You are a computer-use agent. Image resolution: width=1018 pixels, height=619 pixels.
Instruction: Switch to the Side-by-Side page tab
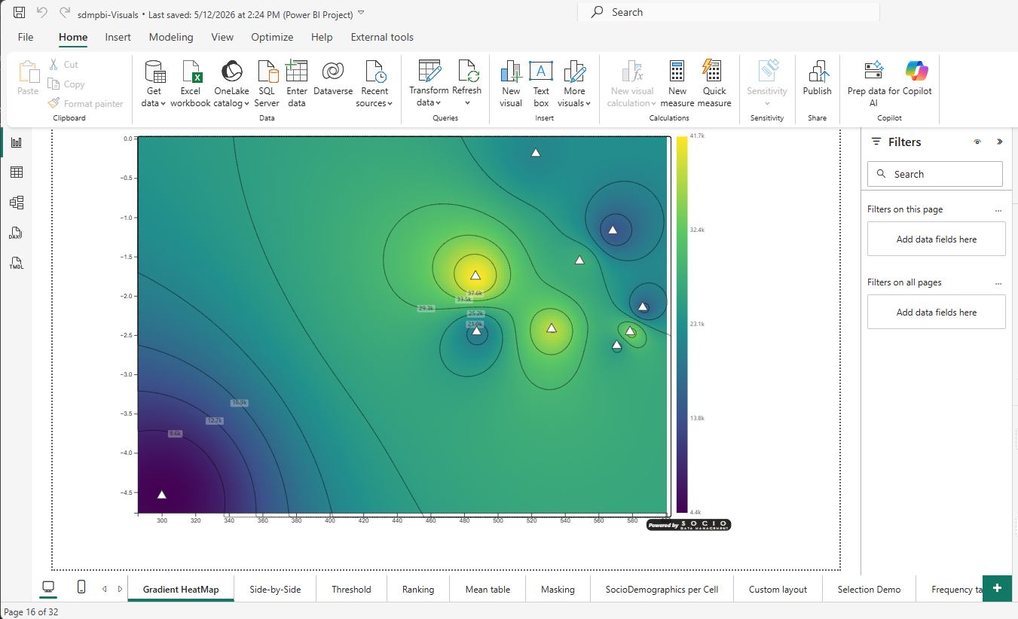(x=275, y=589)
